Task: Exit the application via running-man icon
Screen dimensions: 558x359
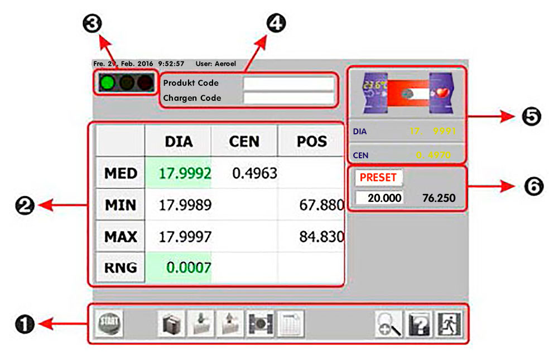Action: pos(449,324)
